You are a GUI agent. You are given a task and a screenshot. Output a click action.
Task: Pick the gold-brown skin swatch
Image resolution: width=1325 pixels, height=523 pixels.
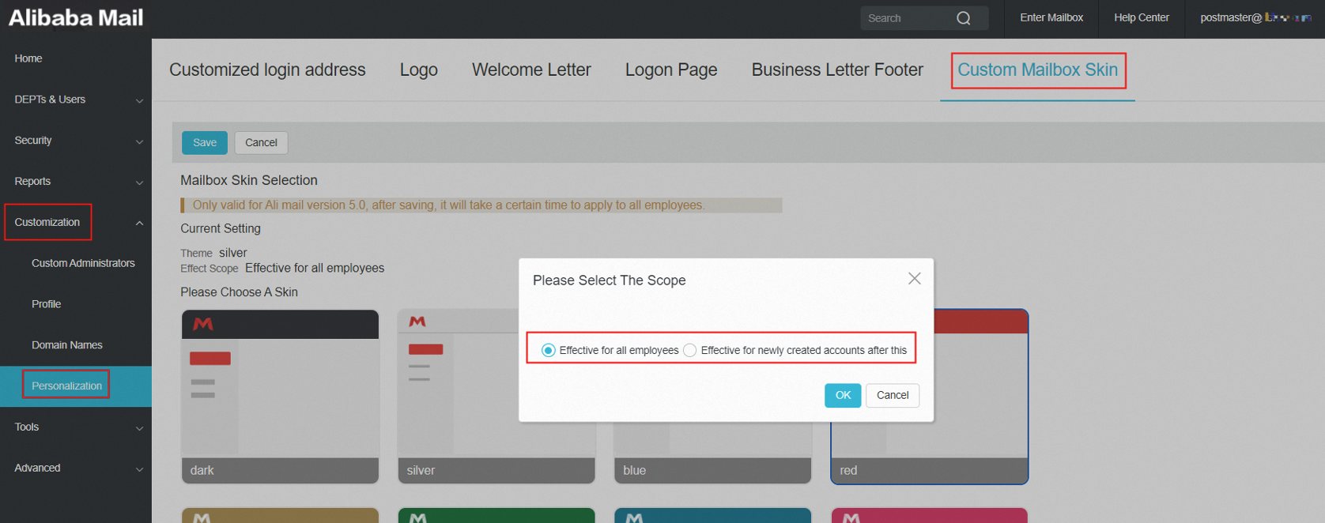(280, 515)
